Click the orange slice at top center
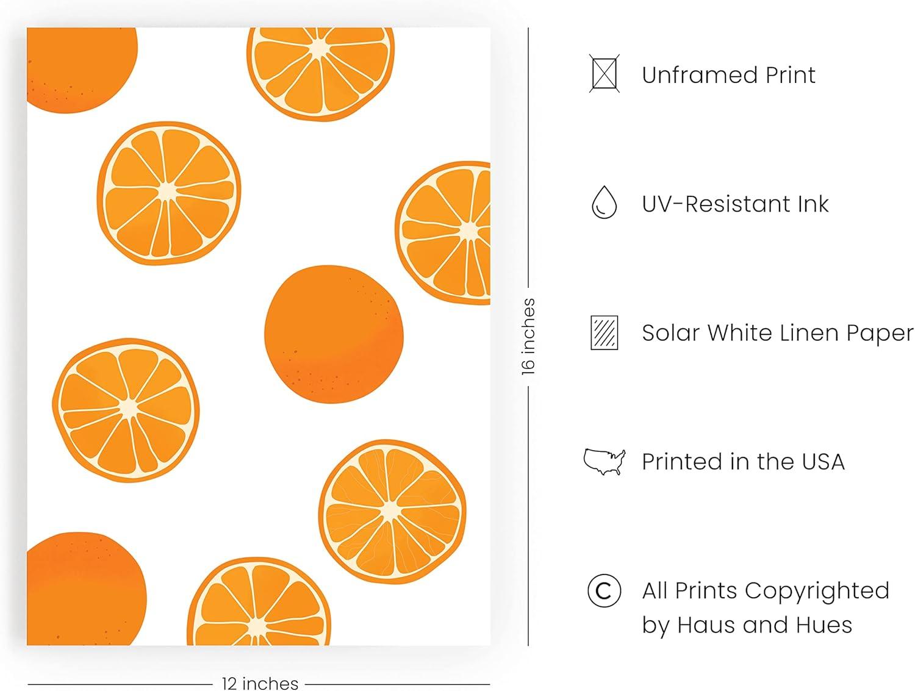 coord(320,73)
